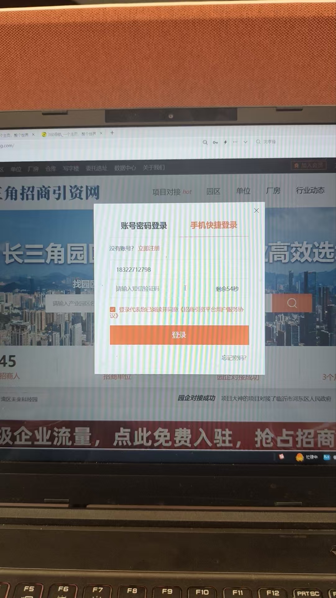Open 项目对接 hot navigation item

[x=172, y=192]
